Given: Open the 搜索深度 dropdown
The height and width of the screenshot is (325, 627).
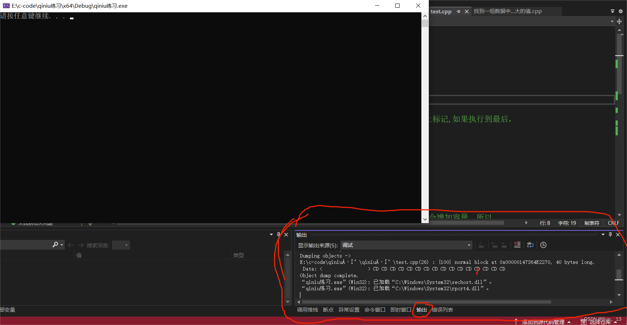Looking at the screenshot, I should click(x=121, y=245).
